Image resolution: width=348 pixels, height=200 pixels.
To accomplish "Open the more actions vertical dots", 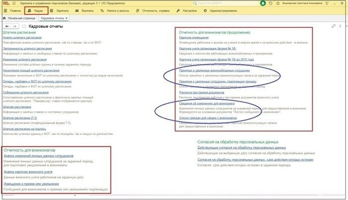I will point(340,26).
